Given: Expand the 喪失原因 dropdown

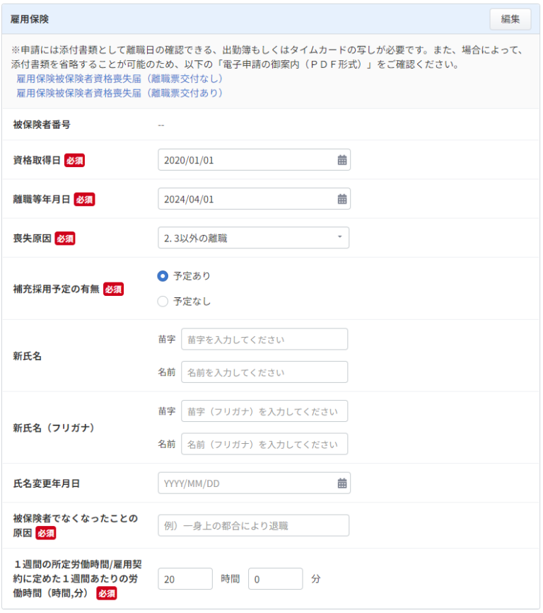Looking at the screenshot, I should (253, 238).
